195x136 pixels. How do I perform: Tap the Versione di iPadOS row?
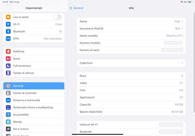click(131, 28)
